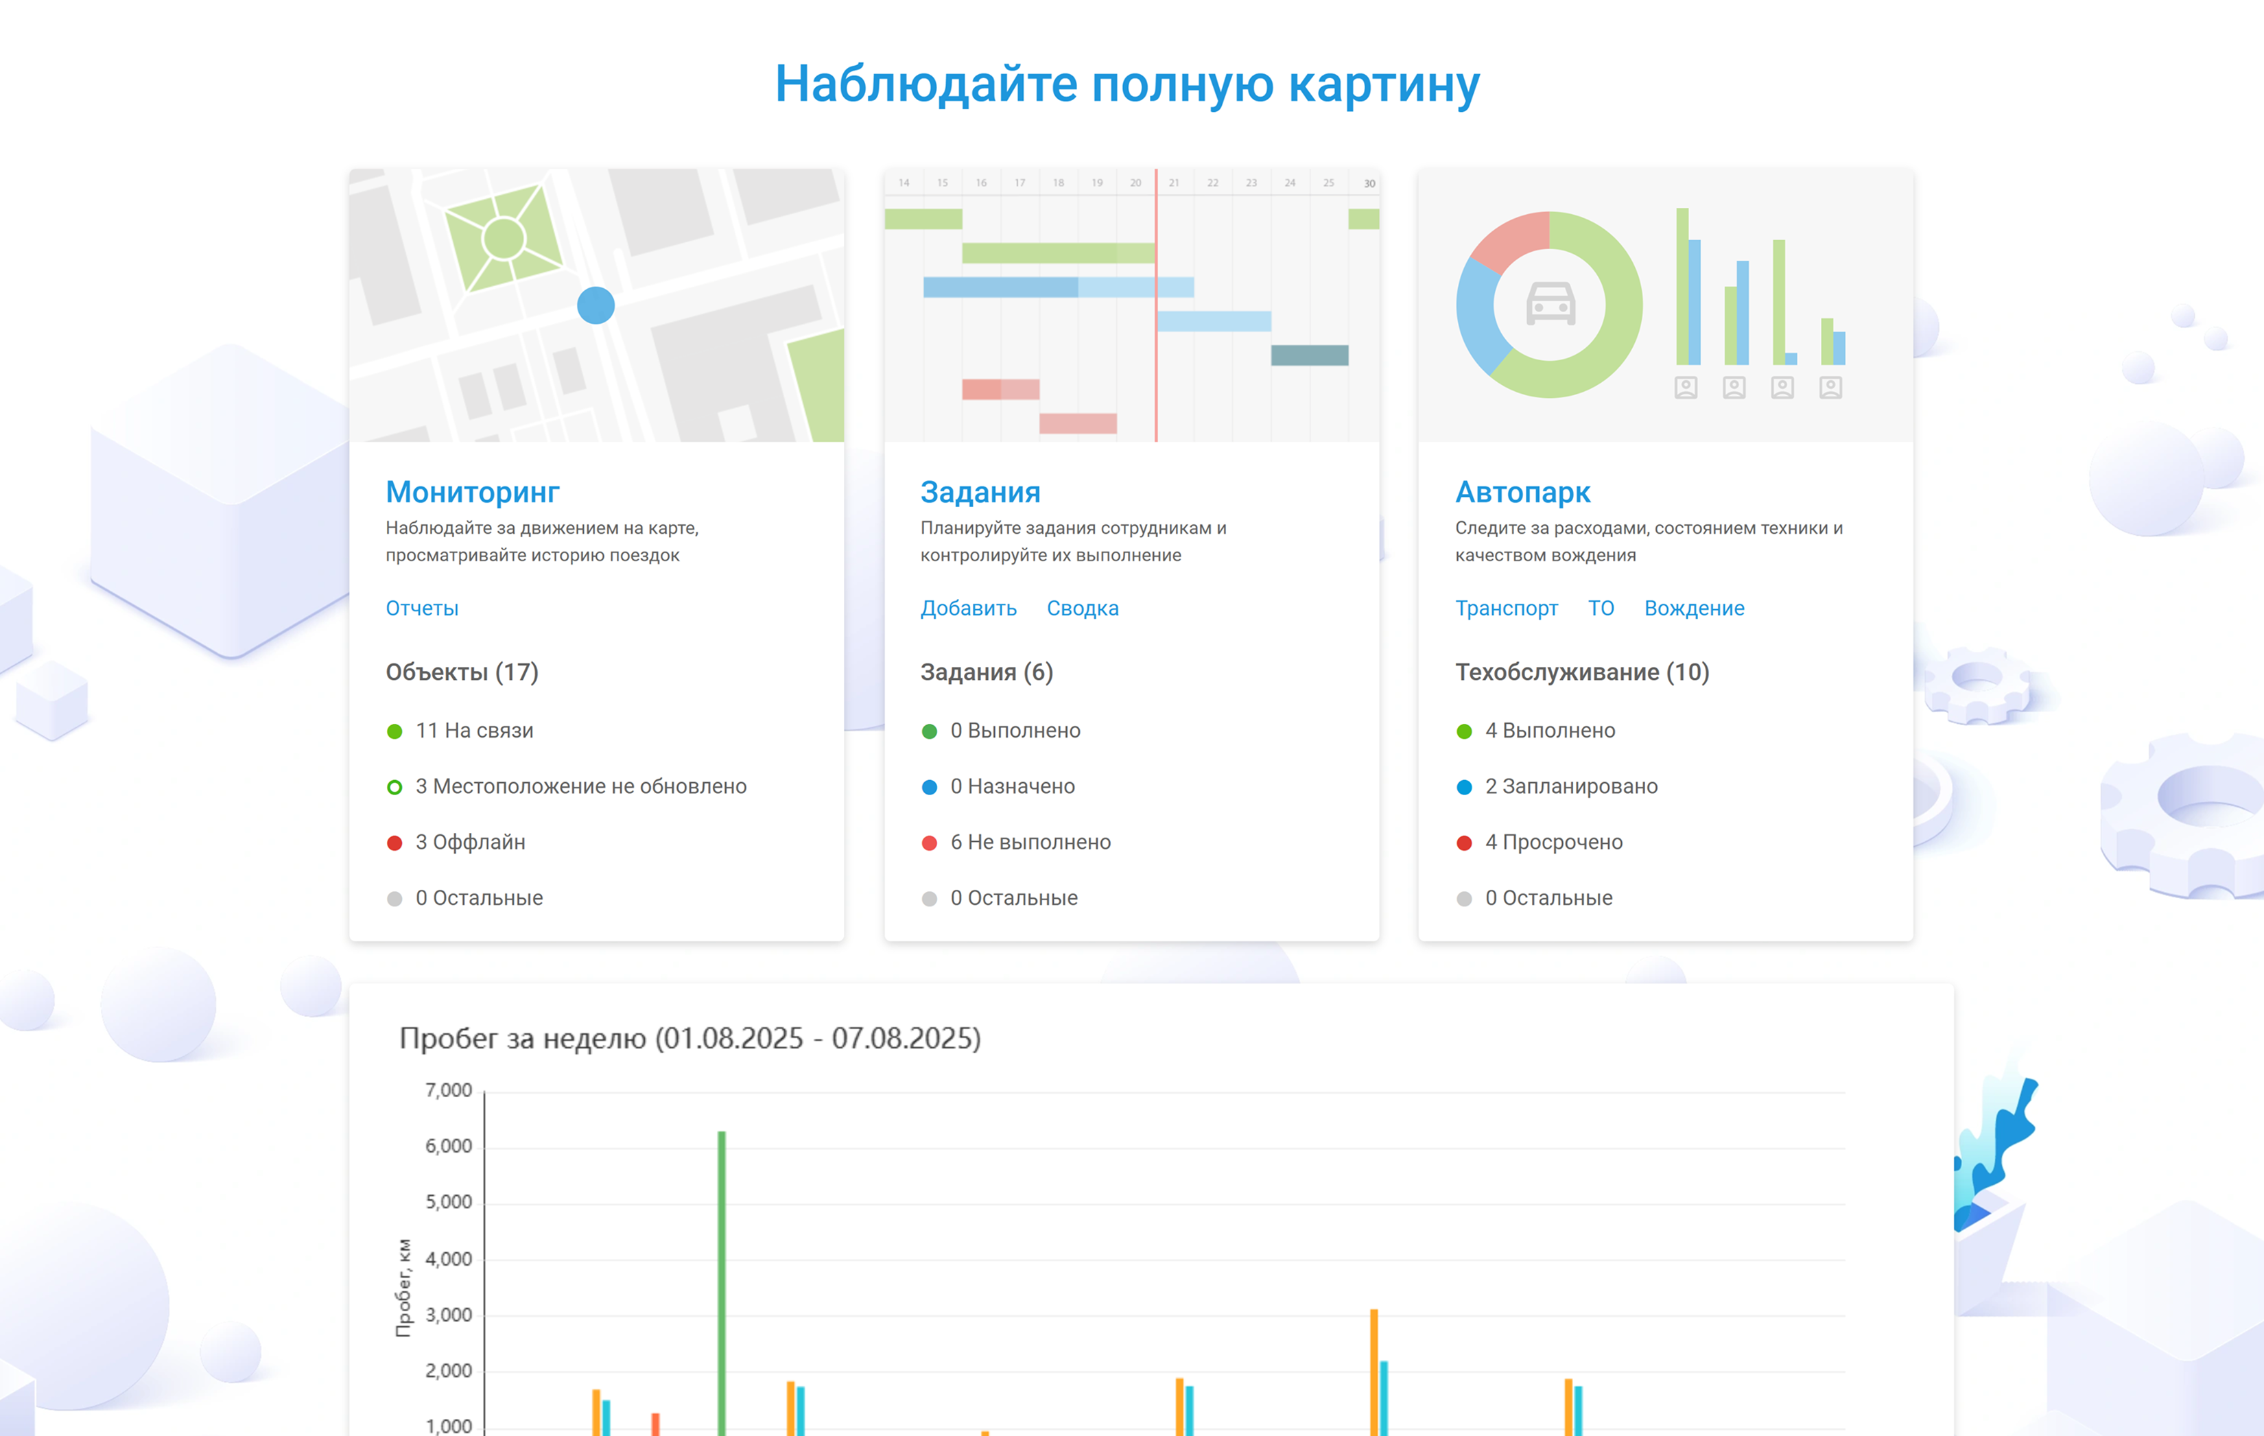Click the 'Наблюдайте полную картину' page heading
The image size is (2264, 1436).
1127,84
